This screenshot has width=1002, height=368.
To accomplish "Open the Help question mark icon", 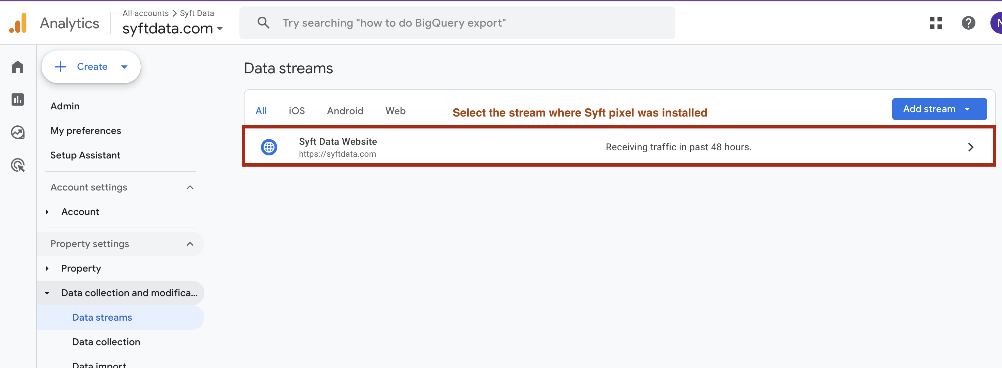I will (x=968, y=23).
